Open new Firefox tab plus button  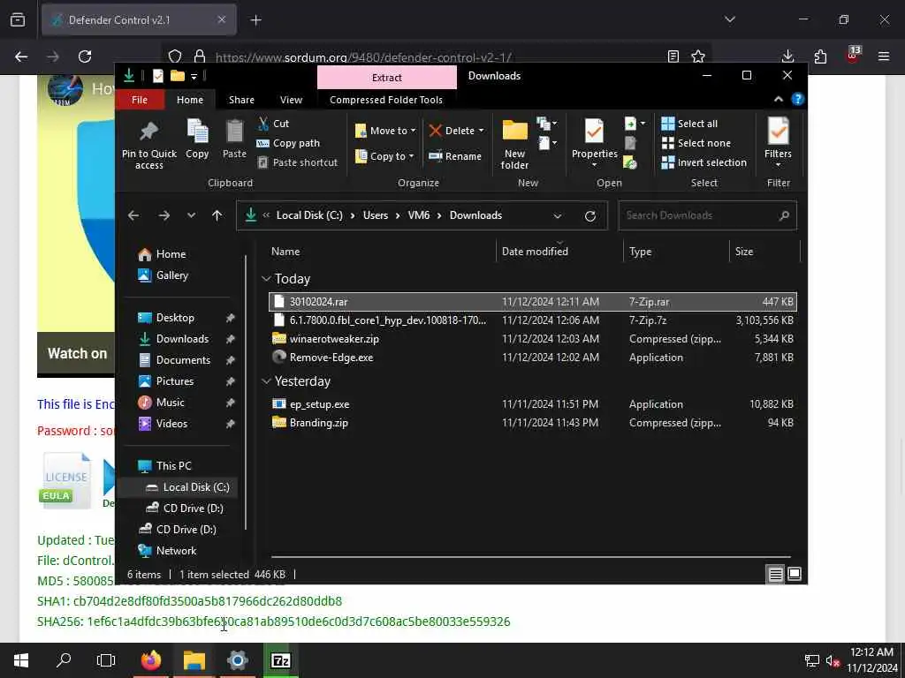pos(255,19)
